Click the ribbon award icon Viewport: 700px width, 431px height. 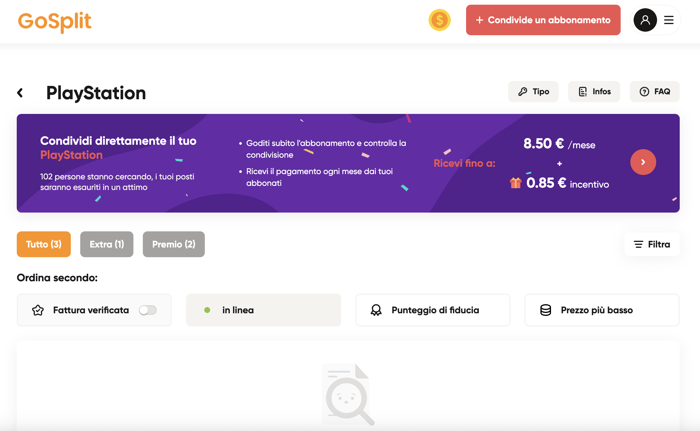tap(376, 310)
